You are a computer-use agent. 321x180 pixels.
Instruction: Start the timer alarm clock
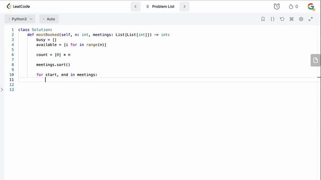point(276,6)
